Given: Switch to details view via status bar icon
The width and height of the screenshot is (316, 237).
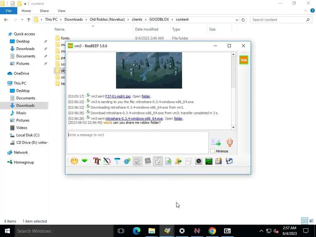Looking at the screenshot, I should [305, 221].
